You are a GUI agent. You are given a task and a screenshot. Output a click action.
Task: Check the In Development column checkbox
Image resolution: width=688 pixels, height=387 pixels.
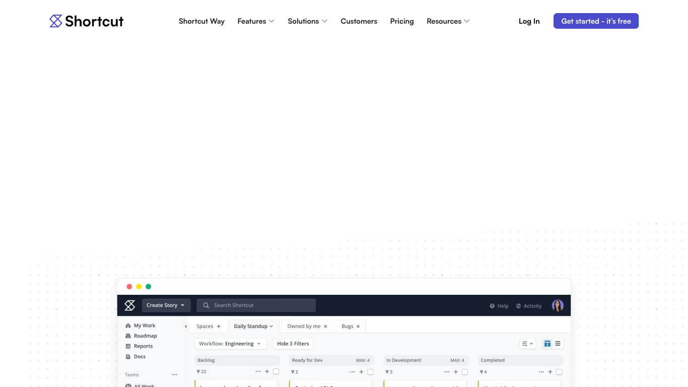point(465,372)
